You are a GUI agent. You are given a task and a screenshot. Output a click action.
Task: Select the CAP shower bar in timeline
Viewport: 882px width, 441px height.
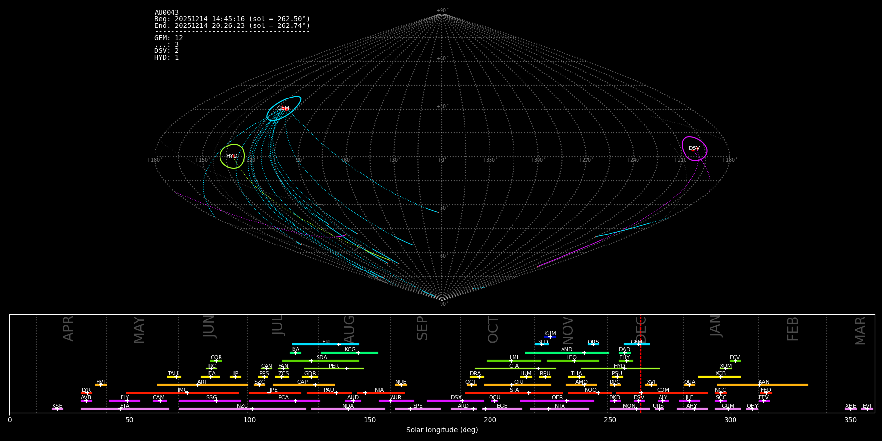[304, 385]
